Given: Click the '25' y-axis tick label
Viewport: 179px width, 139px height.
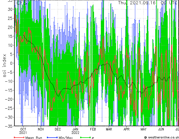Looking at the screenshot, I should 10,18.
